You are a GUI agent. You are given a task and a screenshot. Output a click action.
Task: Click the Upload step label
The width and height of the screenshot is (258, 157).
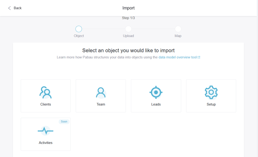(x=128, y=36)
